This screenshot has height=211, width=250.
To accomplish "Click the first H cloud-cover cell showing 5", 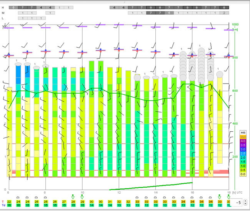I will [x=13, y=7].
